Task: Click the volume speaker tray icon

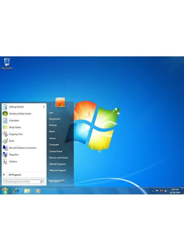Action: coord(166,191)
